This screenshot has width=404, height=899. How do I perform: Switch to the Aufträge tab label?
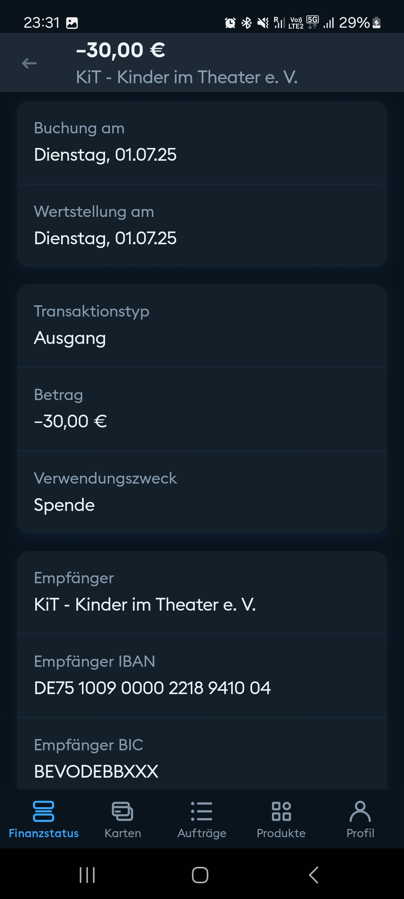[202, 833]
